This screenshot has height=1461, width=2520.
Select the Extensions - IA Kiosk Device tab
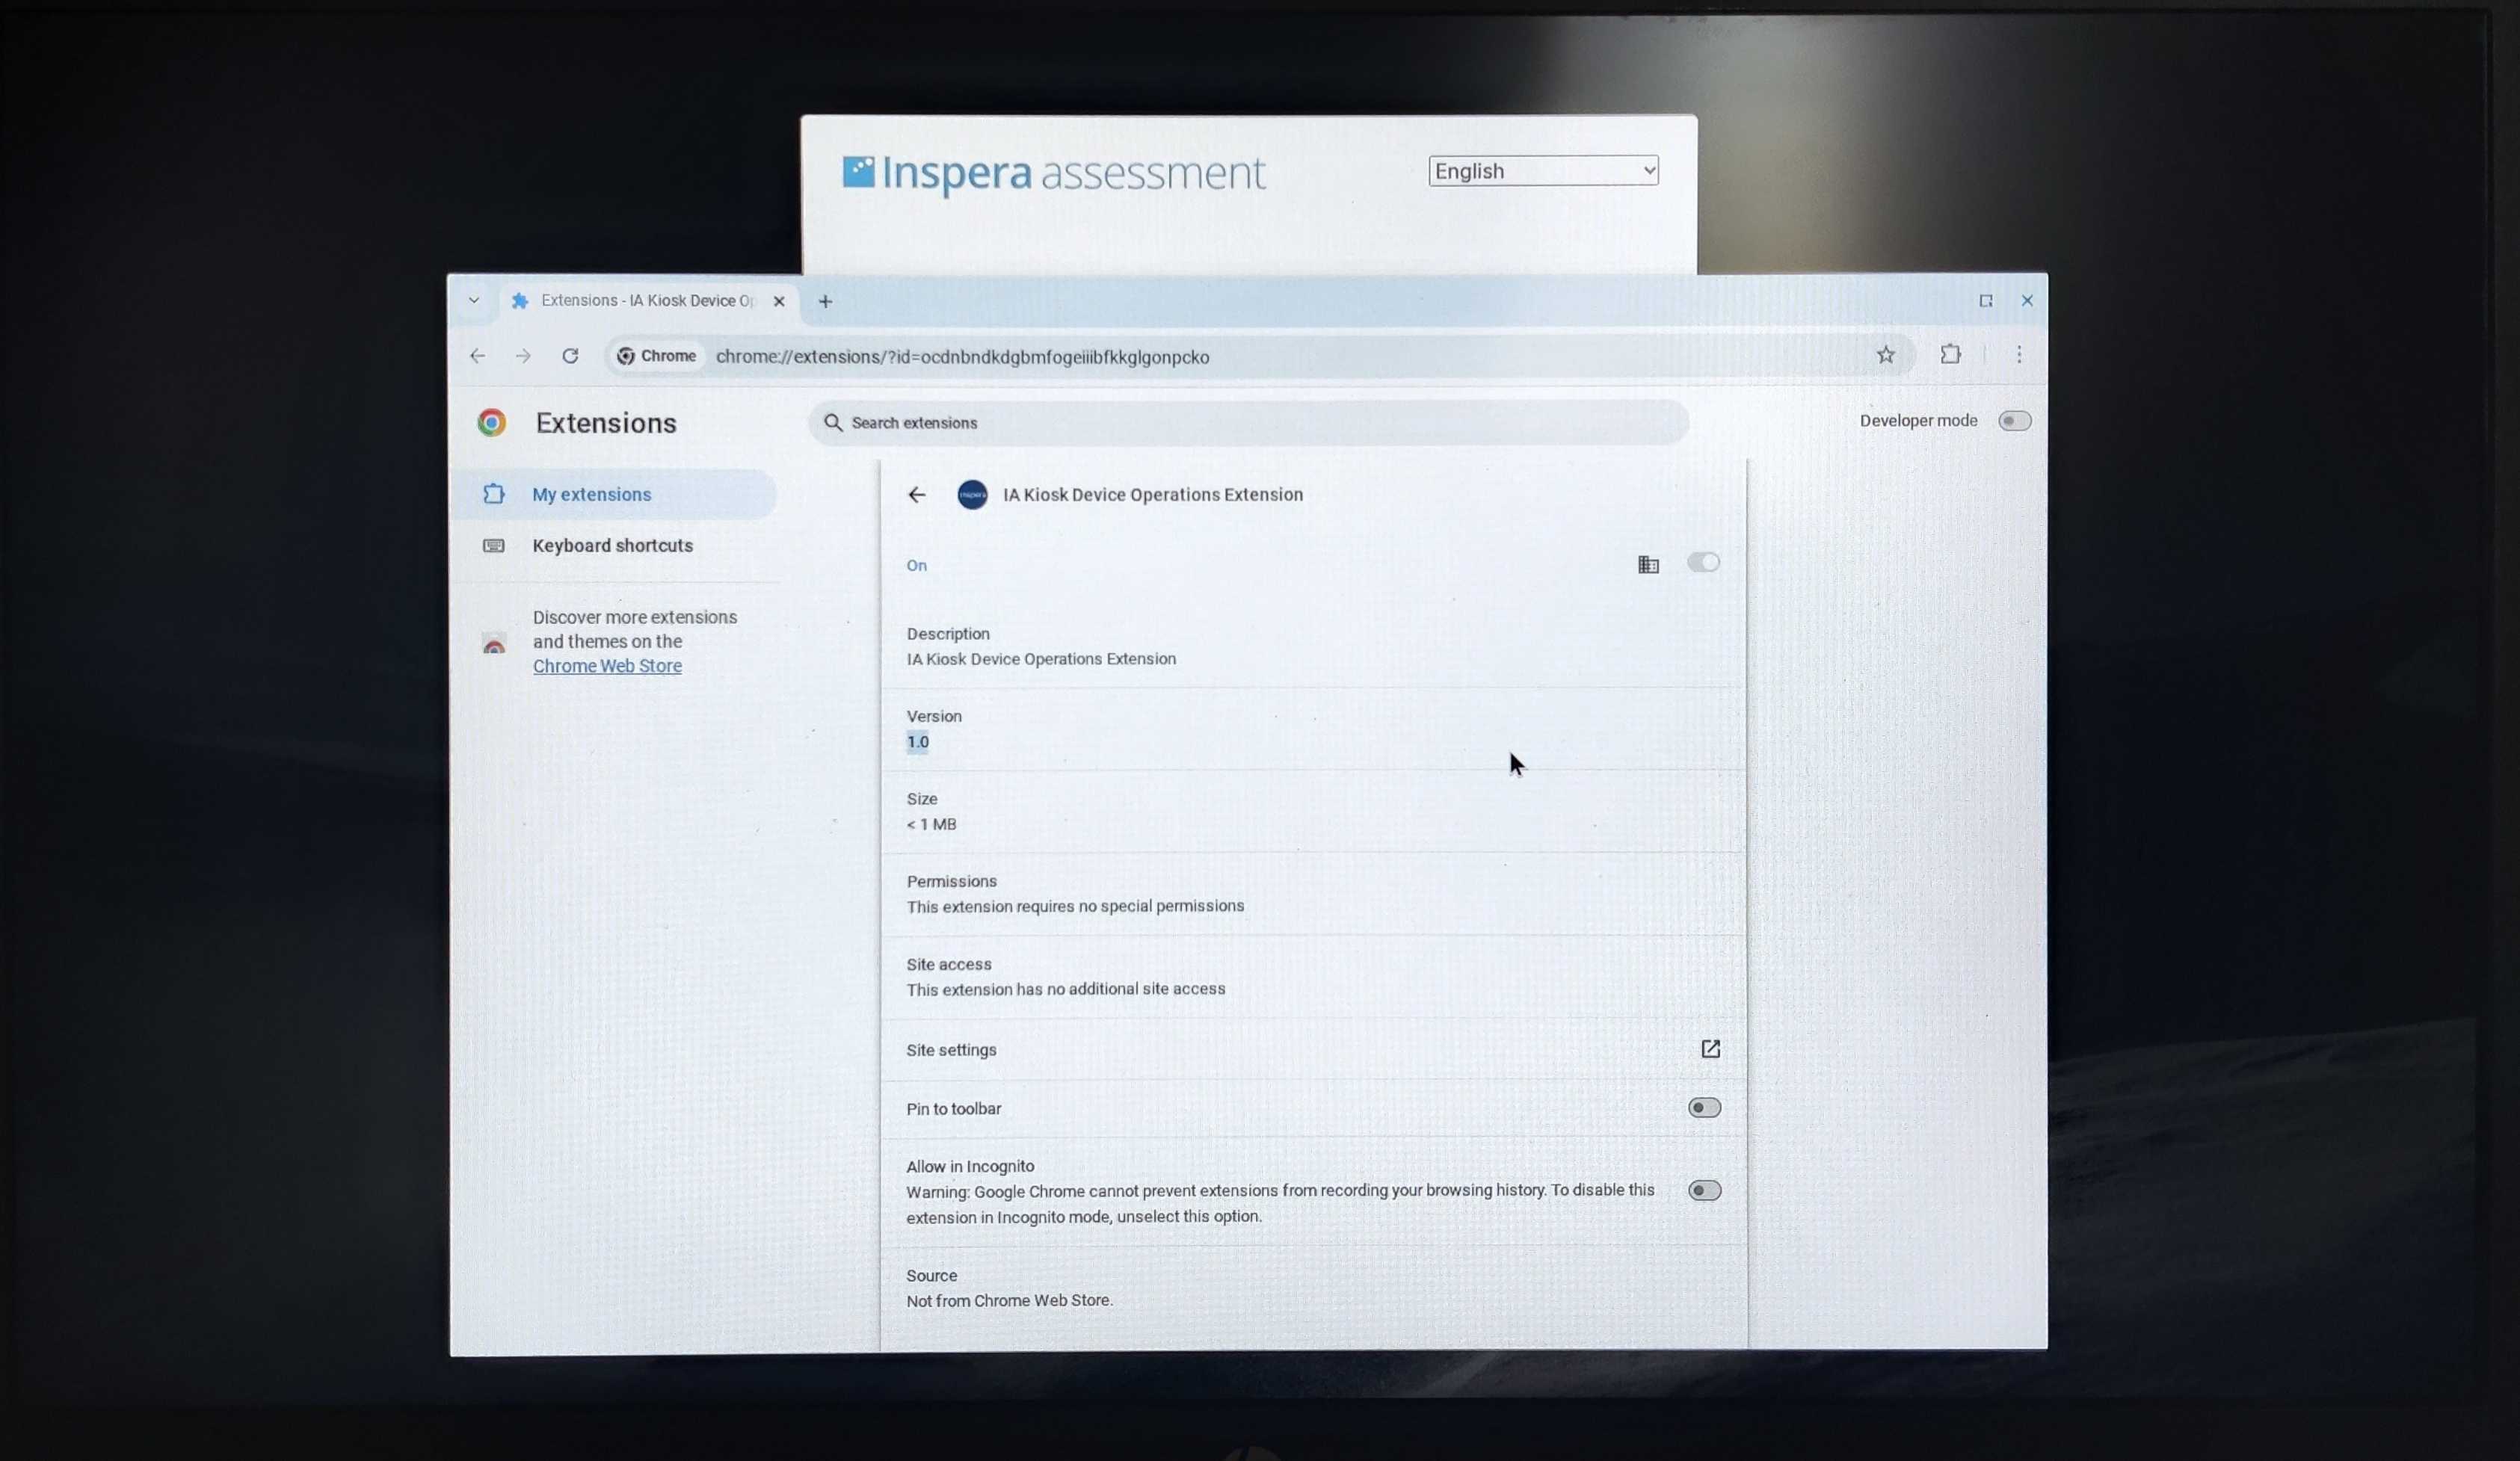coord(648,301)
